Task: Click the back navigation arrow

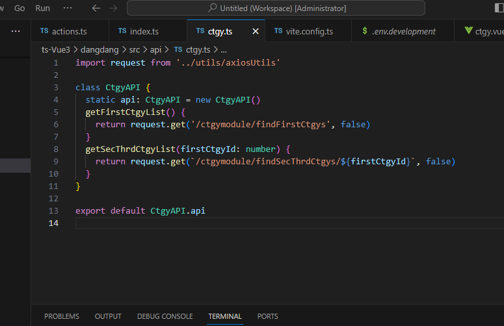Action: tap(96, 8)
